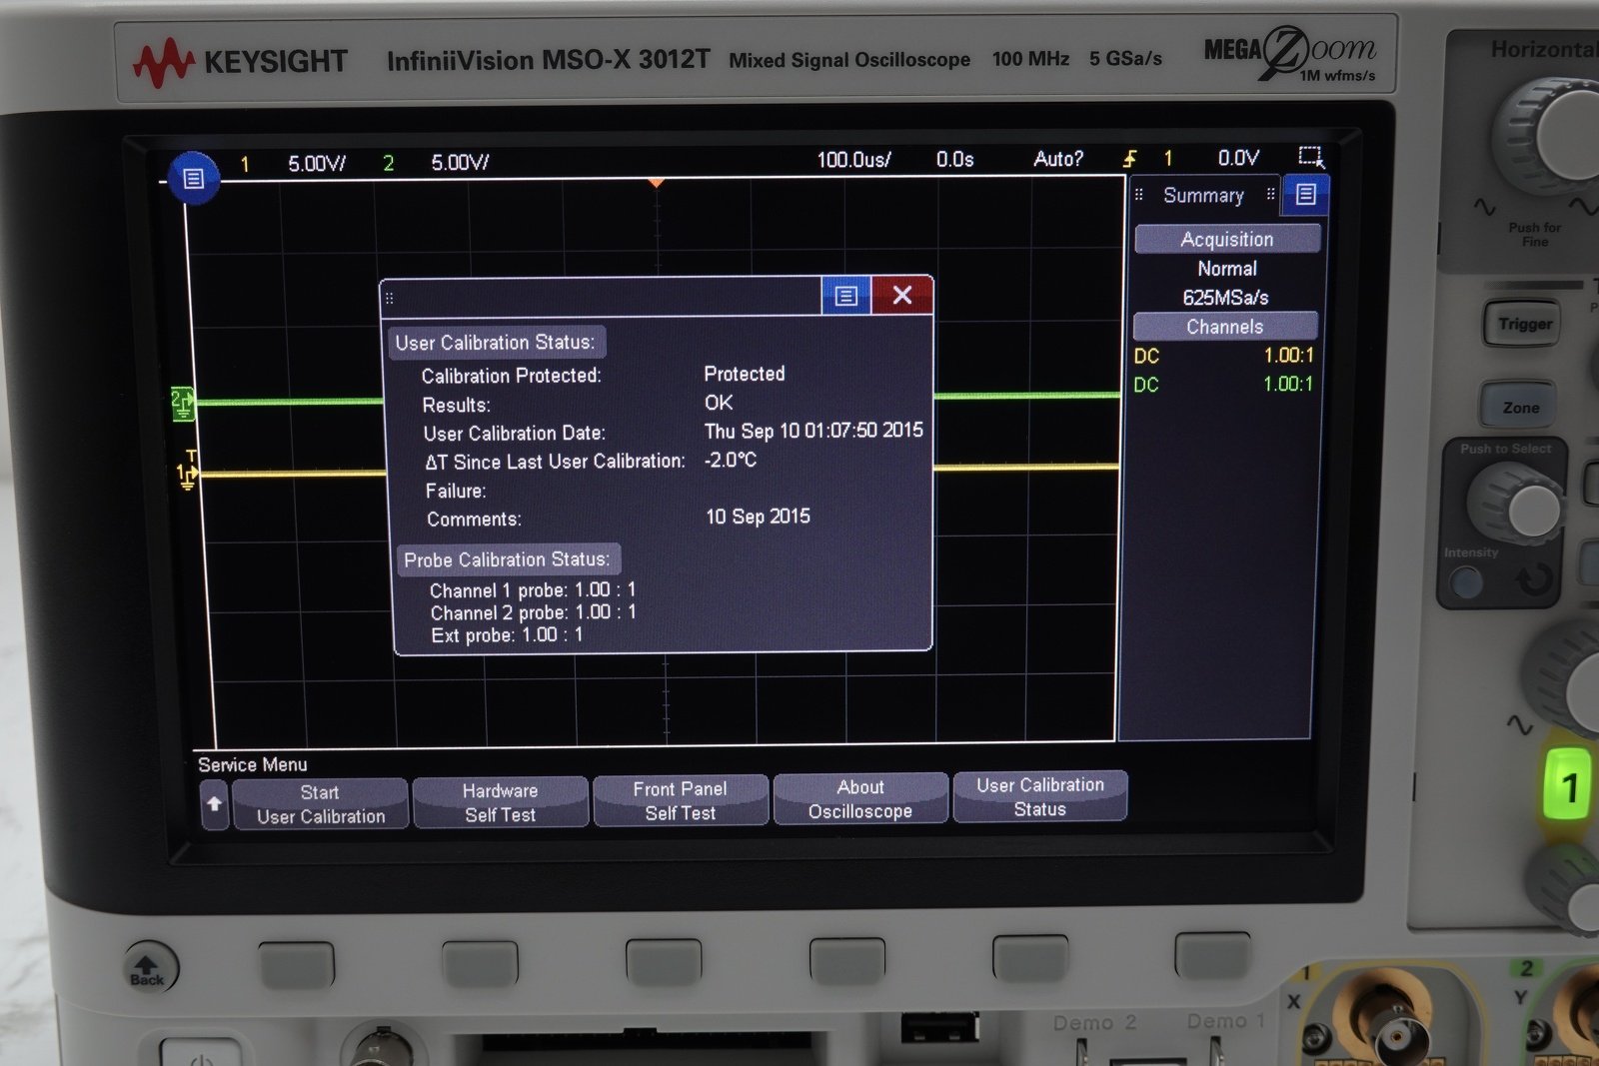1599x1066 pixels.
Task: Push the physical Trigger button
Action: coord(1524,324)
